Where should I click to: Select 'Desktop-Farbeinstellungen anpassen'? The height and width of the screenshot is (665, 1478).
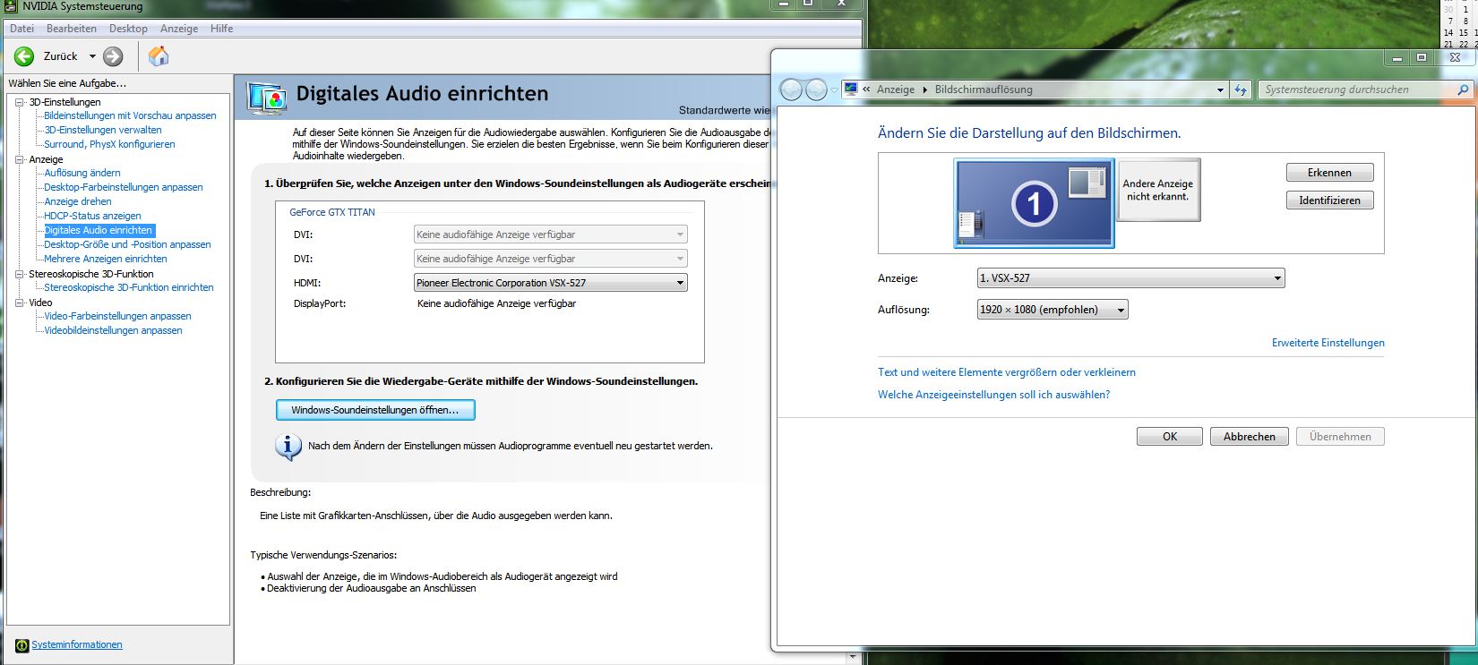(x=124, y=187)
